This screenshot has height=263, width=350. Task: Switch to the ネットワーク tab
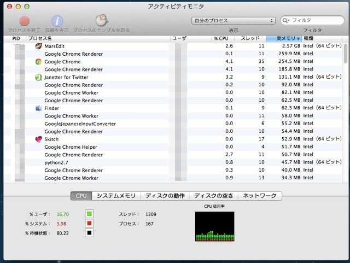pos(260,196)
